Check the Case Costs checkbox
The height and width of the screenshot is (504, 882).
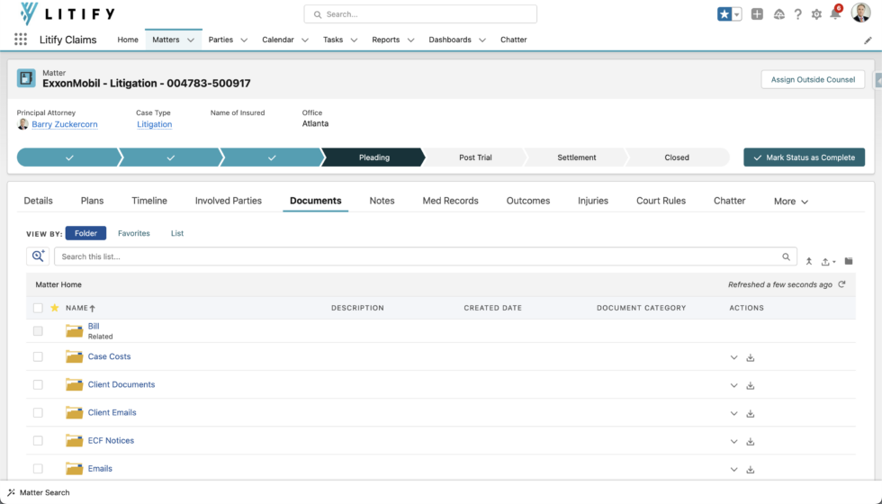pos(38,356)
